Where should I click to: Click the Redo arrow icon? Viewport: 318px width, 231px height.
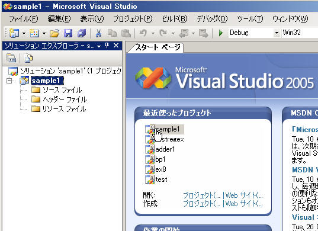coord(163,33)
